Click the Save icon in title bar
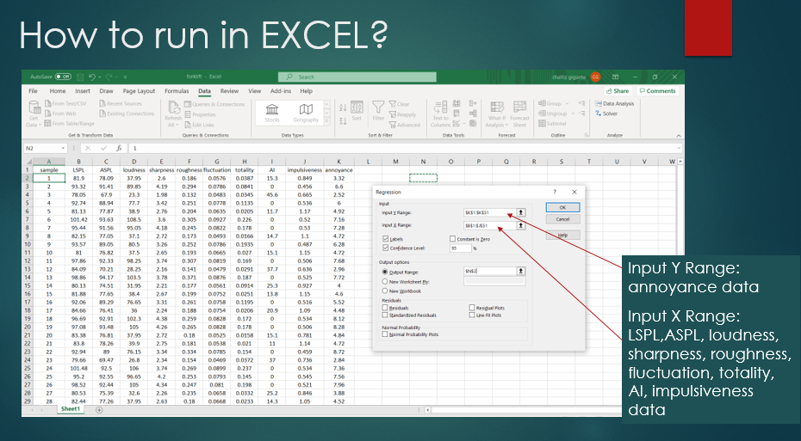Viewport: 801px width, 441px height. pyautogui.click(x=80, y=77)
